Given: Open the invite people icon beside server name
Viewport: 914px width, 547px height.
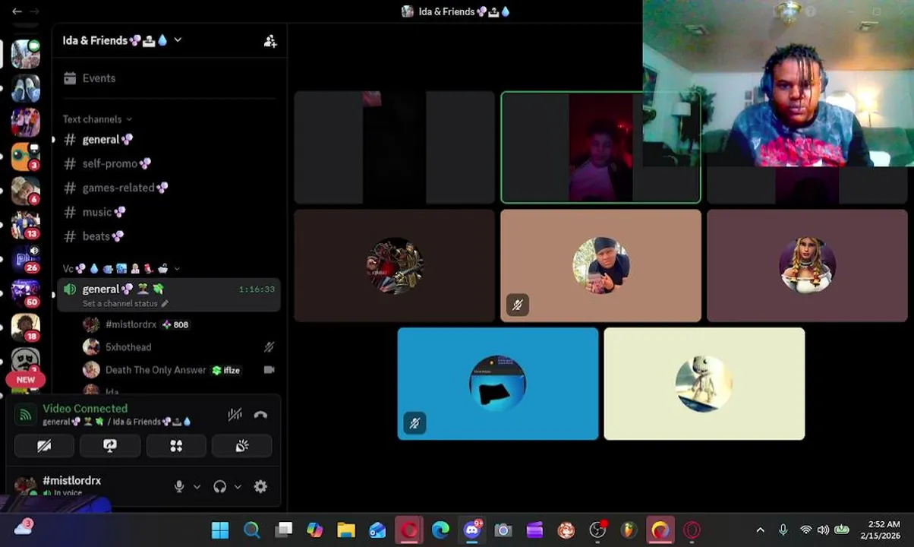Looking at the screenshot, I should pos(270,41).
